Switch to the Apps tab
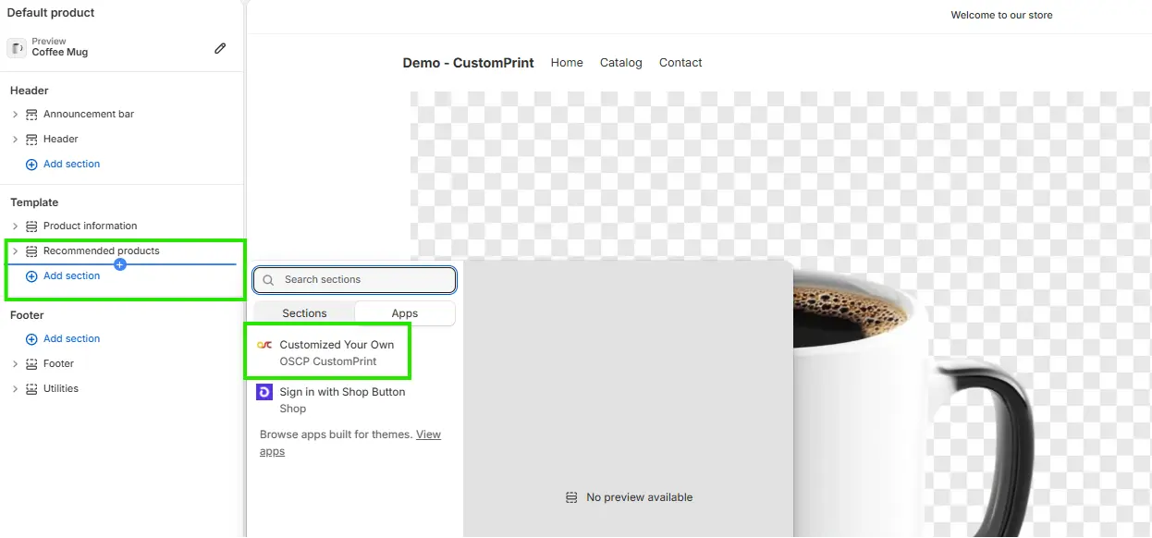This screenshot has width=1152, height=538. (x=405, y=313)
